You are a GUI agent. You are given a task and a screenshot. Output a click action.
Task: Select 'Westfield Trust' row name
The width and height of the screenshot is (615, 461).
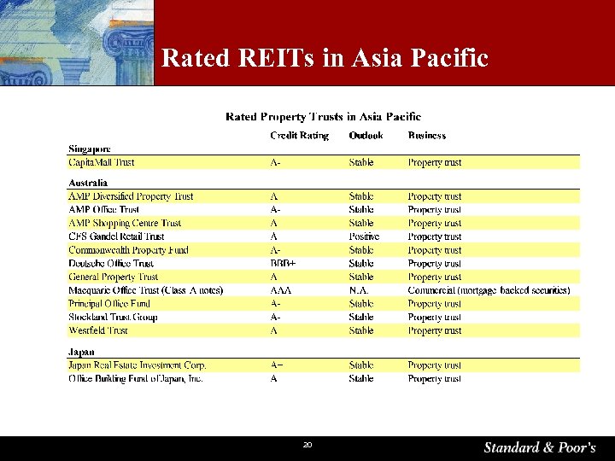pos(98,330)
